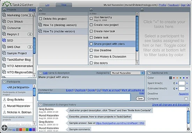Click the Mark as unread link
Viewport: 192px width, 133px height.
[x=111, y=90]
